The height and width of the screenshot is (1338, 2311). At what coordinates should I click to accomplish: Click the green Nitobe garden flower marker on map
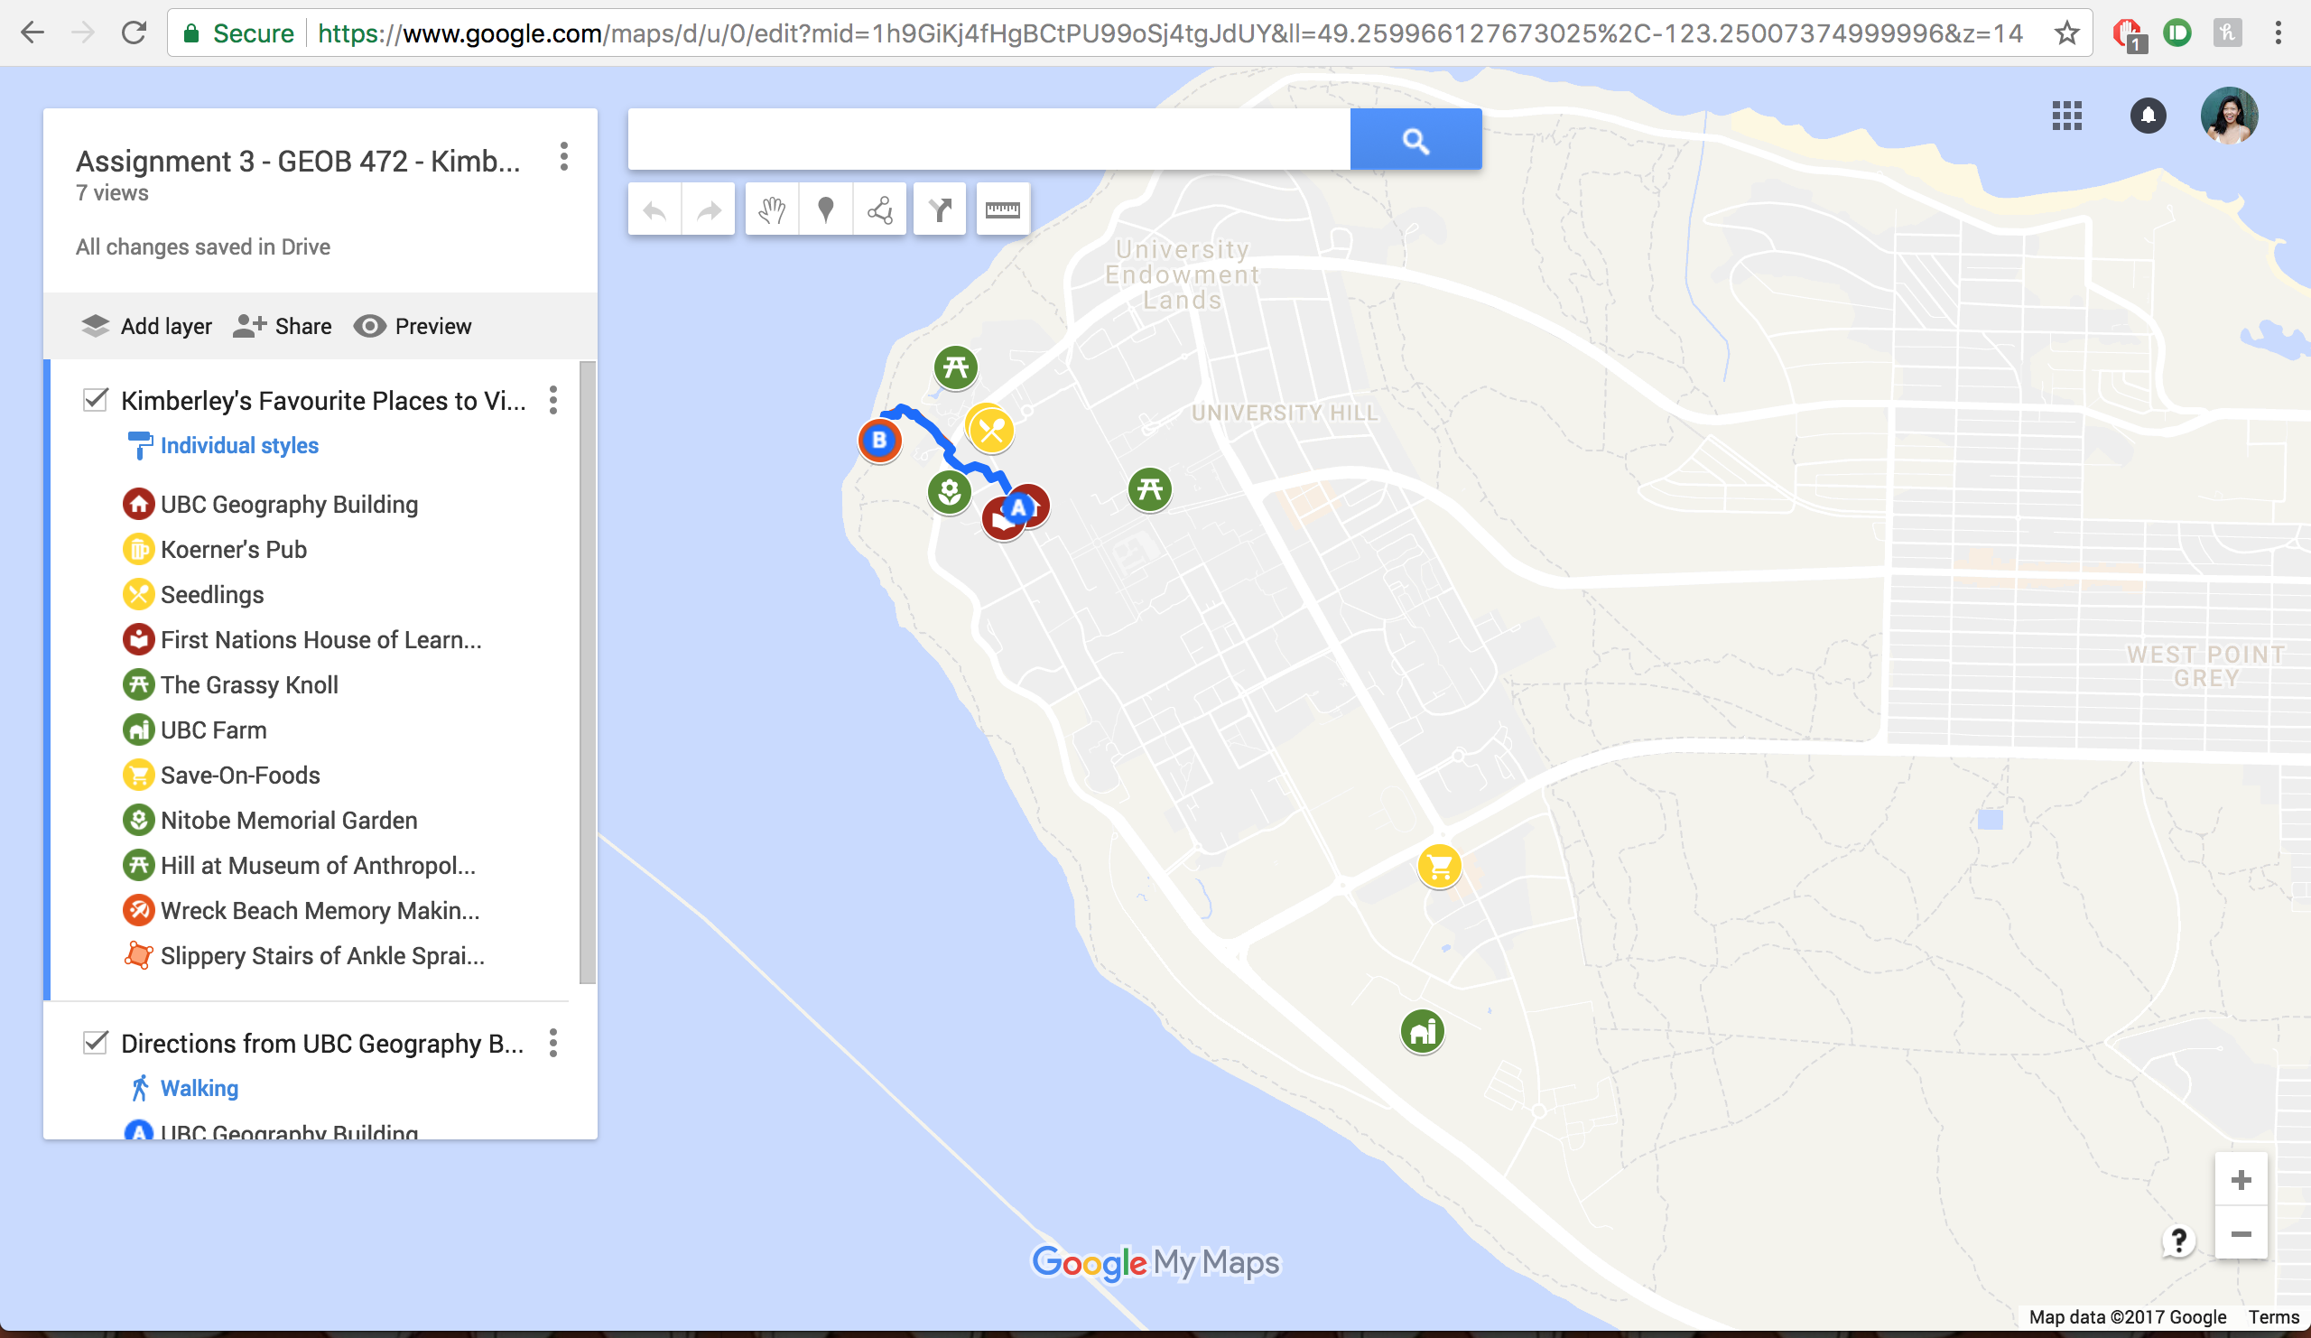coord(949,492)
